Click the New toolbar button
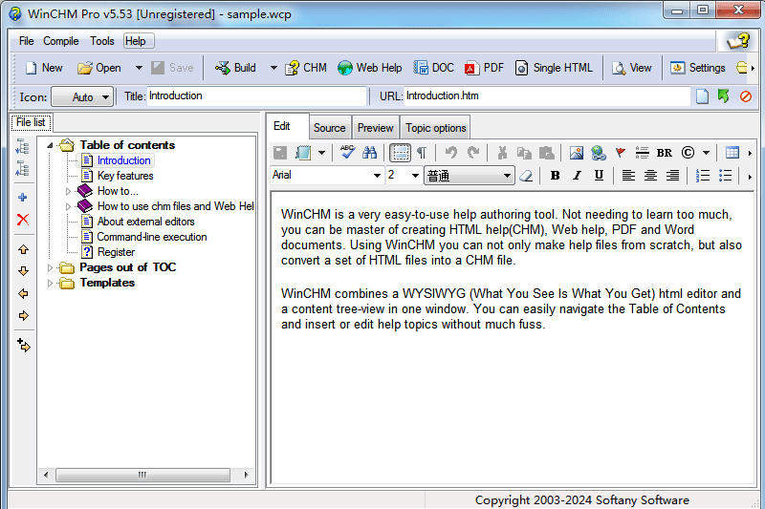The width and height of the screenshot is (765, 509). click(x=44, y=68)
